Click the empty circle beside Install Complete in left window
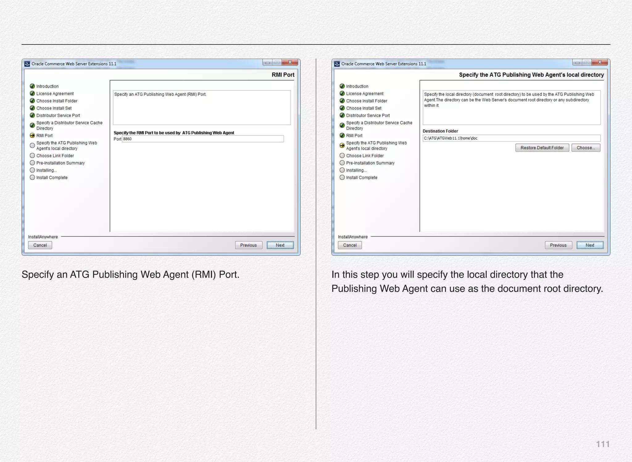 [x=32, y=177]
